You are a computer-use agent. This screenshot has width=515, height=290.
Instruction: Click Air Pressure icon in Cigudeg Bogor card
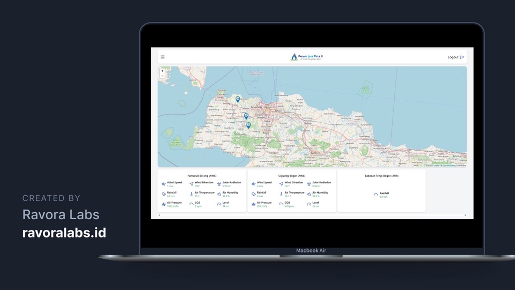point(254,204)
